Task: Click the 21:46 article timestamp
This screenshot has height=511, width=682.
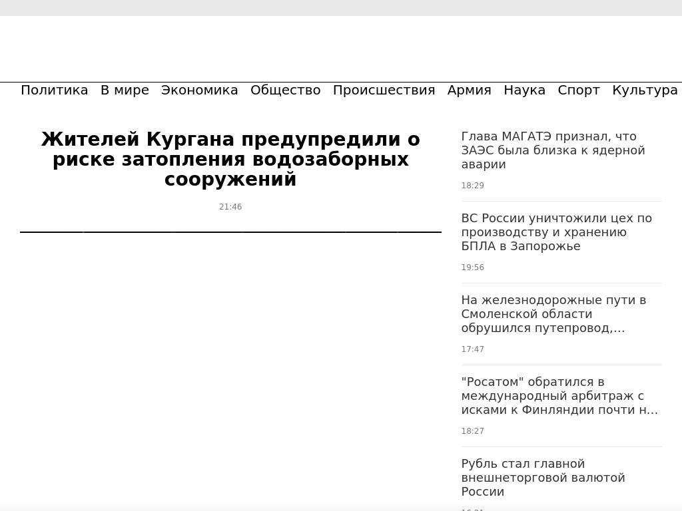Action: coord(230,207)
